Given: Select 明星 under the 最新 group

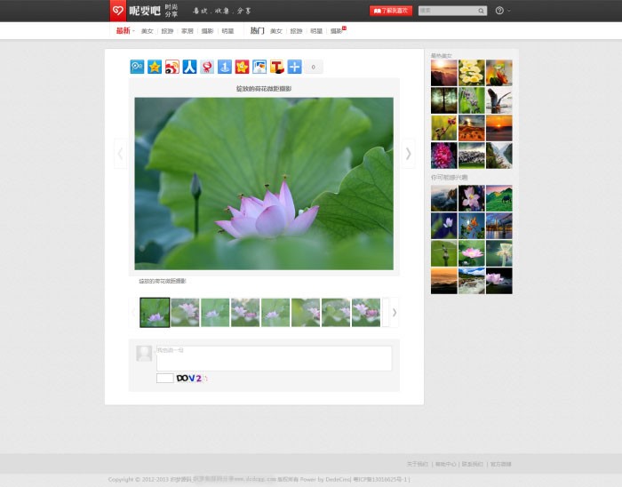Looking at the screenshot, I should pos(227,31).
